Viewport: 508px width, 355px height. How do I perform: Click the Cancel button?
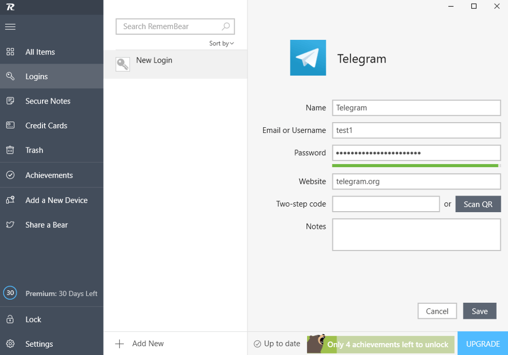pos(437,311)
